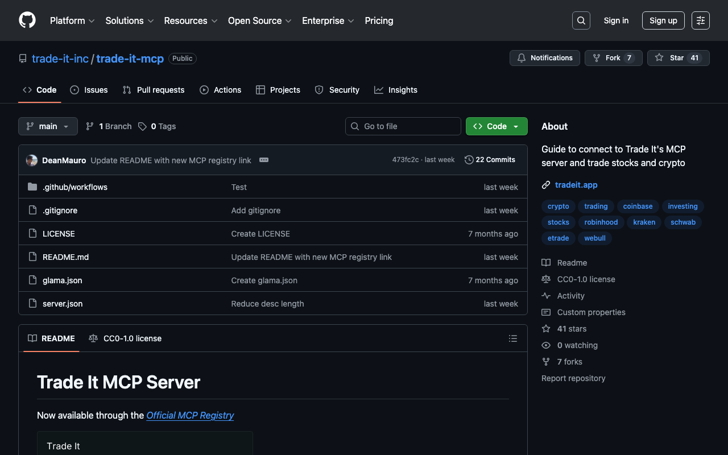The height and width of the screenshot is (455, 728).
Task: Click DeanMauro's avatar thumbnail
Action: click(32, 160)
